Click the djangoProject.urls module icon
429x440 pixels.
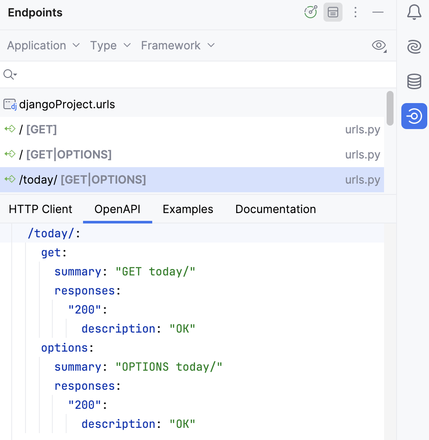tap(10, 104)
